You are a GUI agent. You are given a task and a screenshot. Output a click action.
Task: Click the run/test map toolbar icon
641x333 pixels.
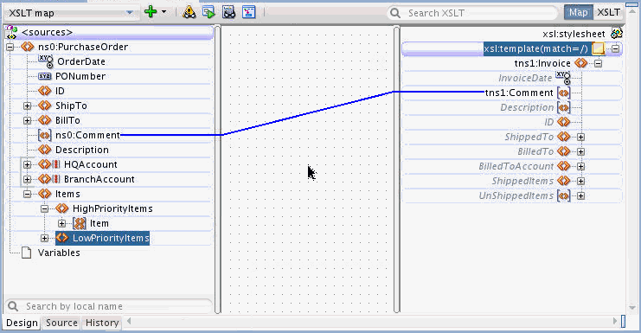pos(208,12)
